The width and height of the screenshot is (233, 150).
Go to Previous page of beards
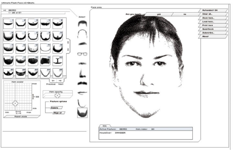53,81
